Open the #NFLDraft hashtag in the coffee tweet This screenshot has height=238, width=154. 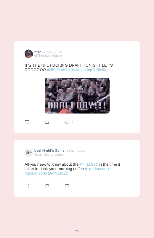(x=89, y=164)
